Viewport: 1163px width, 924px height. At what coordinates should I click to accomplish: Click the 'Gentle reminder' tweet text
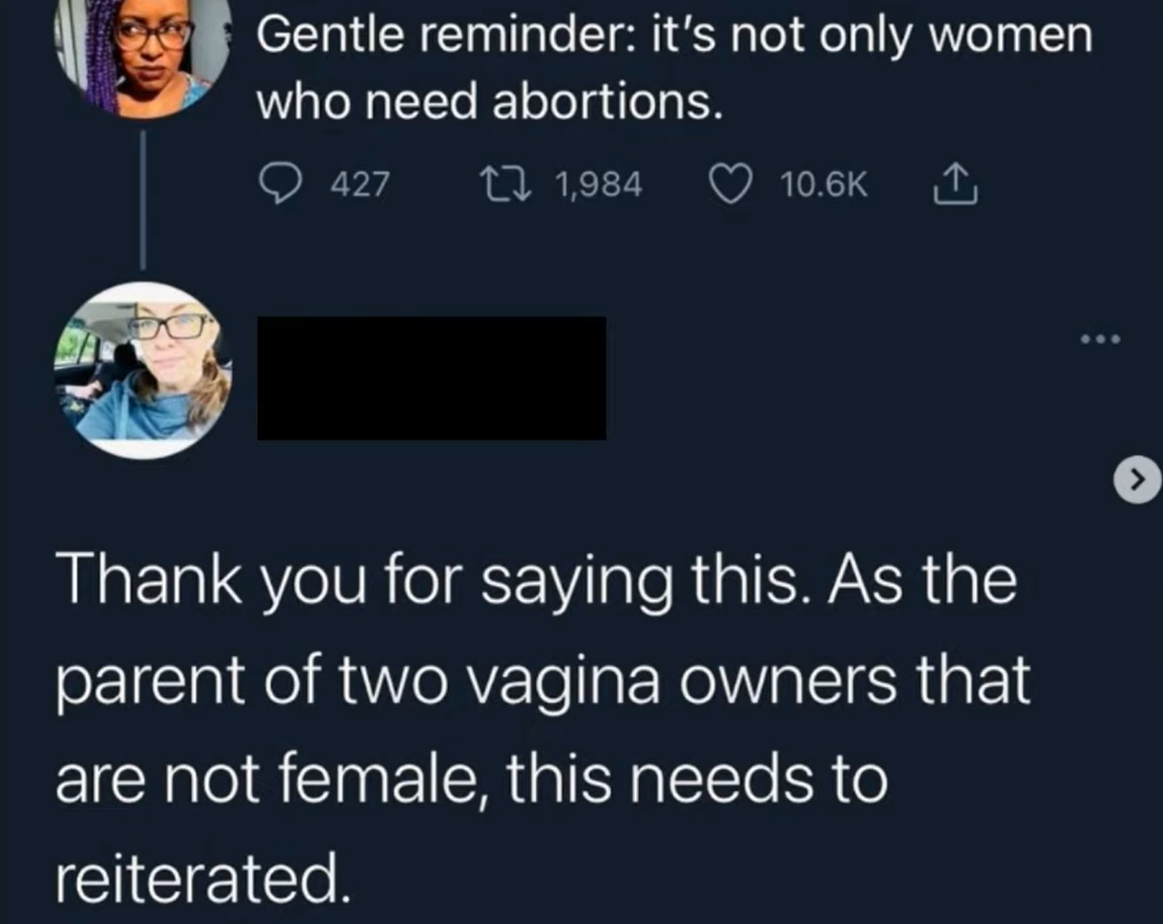pos(675,69)
